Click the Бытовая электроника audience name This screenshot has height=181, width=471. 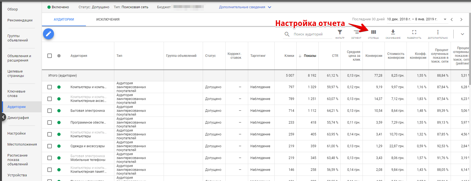[88, 111]
